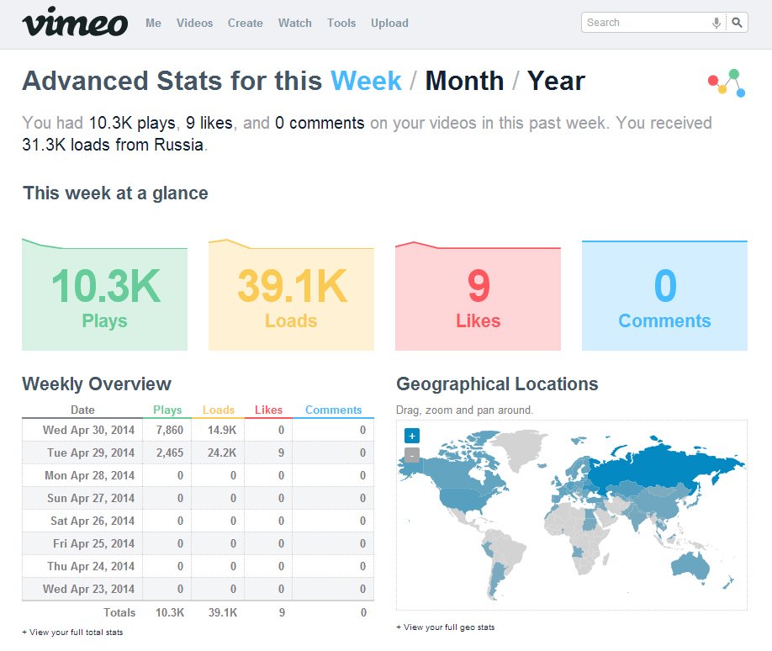
Task: Click the colored dots stats graph icon
Action: click(x=727, y=82)
